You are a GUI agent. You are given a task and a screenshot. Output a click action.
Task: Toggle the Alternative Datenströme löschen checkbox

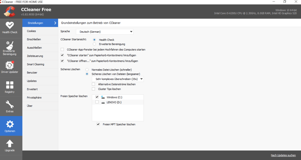coord(94,84)
